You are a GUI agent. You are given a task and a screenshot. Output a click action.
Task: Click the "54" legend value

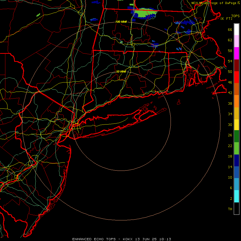point(230,61)
